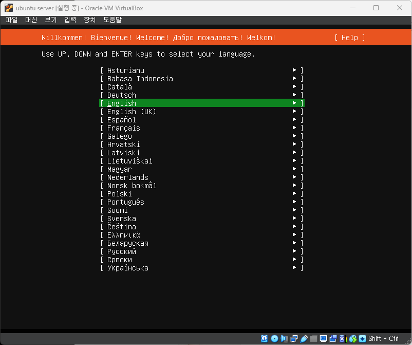Open the 장치 menu
412x345 pixels.
click(89, 20)
